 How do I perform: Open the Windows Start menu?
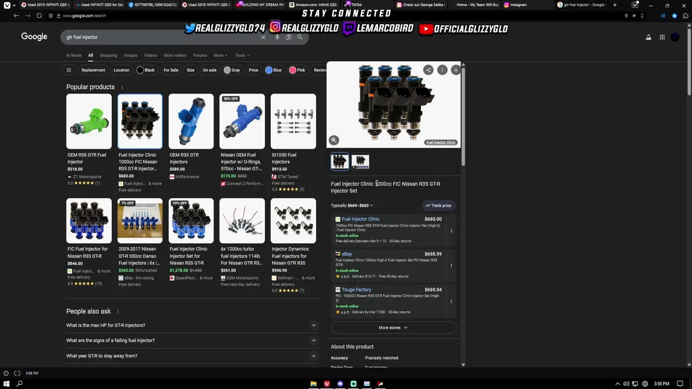pyautogui.click(x=6, y=384)
